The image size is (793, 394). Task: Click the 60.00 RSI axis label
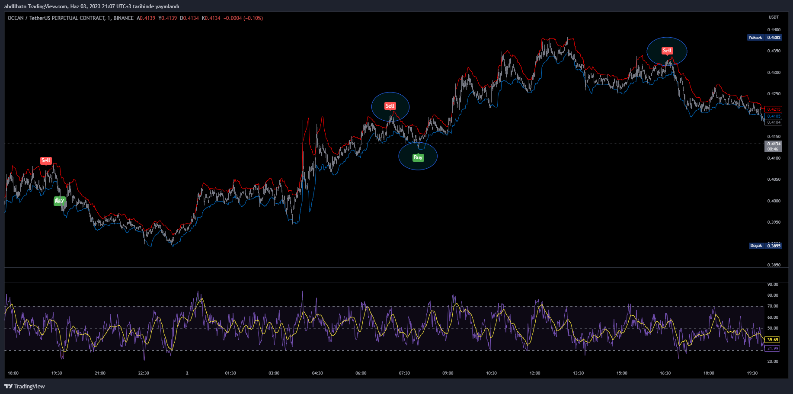[772, 317]
